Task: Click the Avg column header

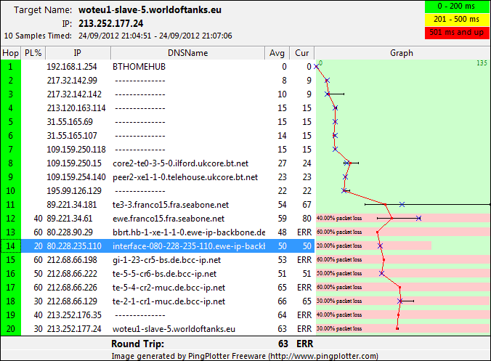Action: coord(277,53)
